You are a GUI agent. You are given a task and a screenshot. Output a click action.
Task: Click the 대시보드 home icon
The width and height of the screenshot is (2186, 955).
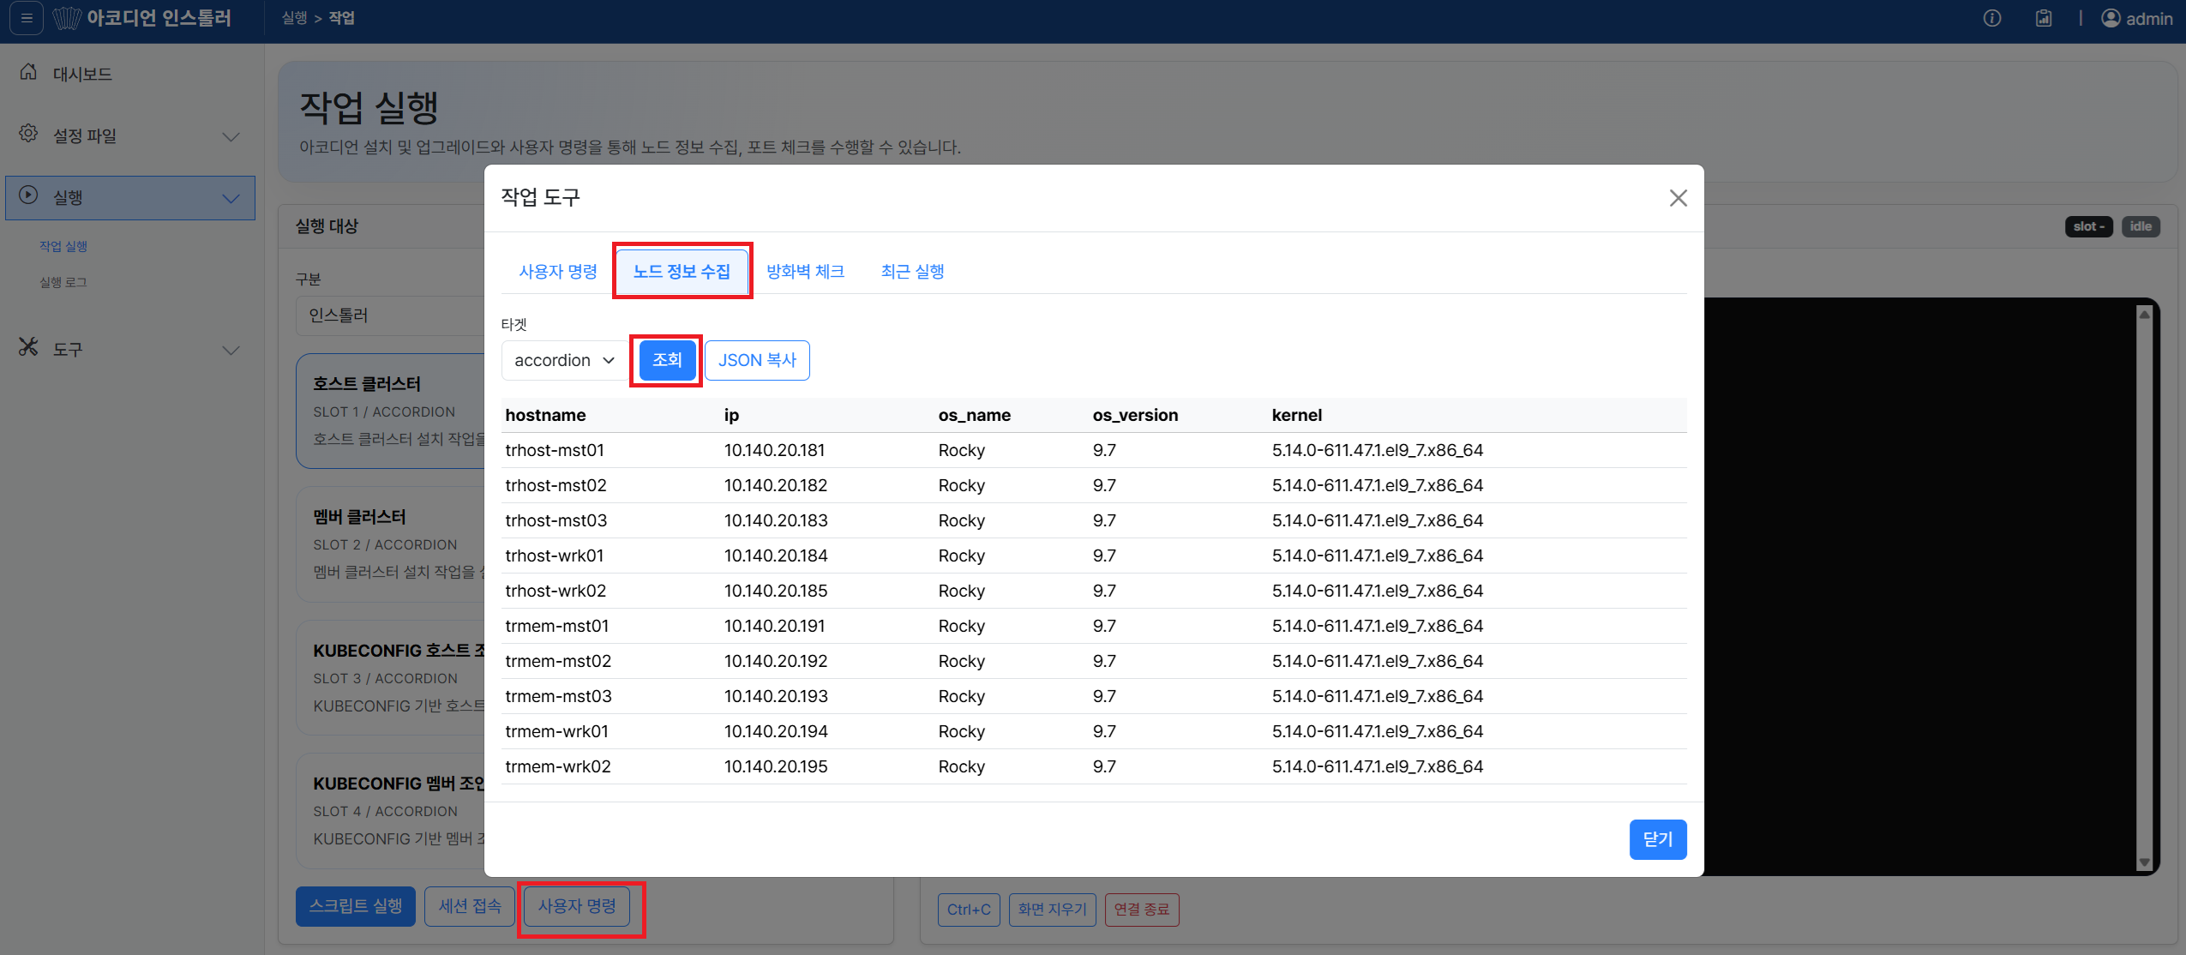[x=28, y=72]
